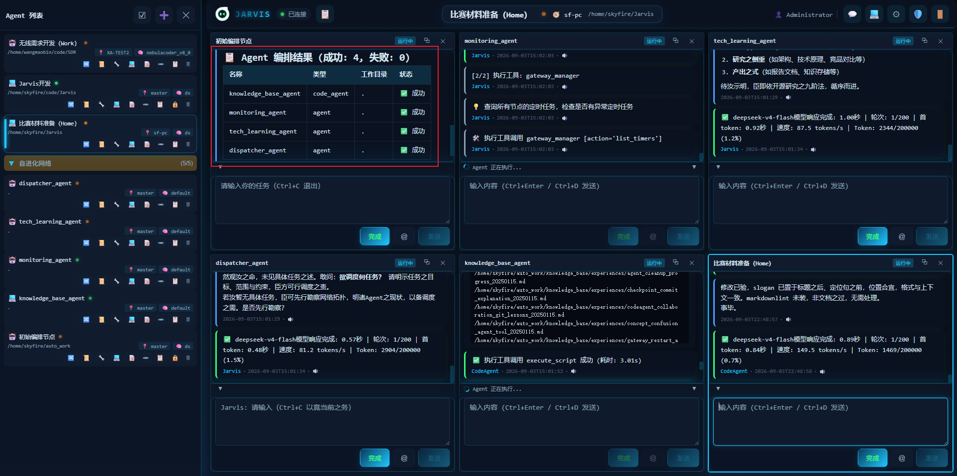Open settings gear in top bar

tap(896, 14)
